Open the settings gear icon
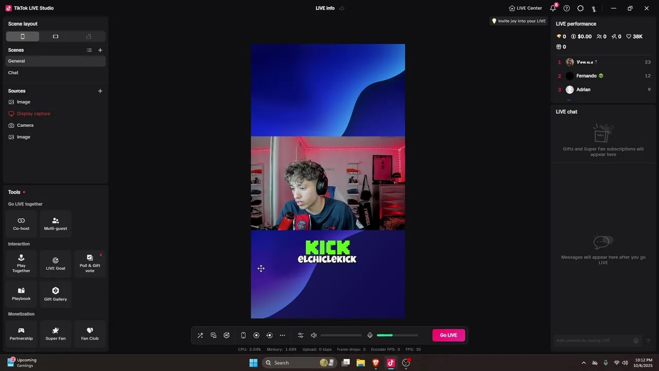 point(581,8)
